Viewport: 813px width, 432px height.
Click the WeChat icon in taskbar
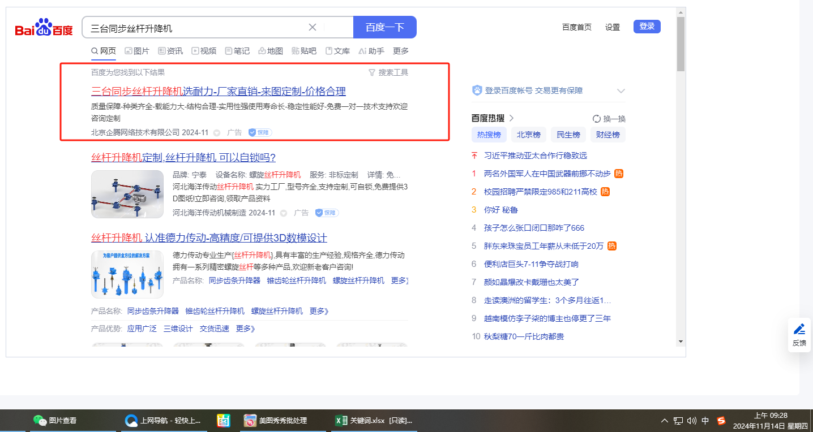click(x=39, y=421)
